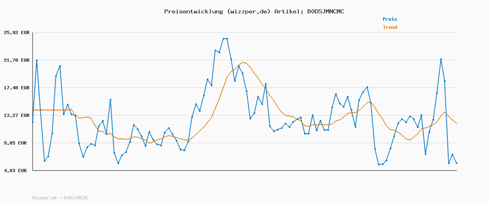Click blue price spike peak near right end
This screenshot has width=489, height=203.
(441, 59)
